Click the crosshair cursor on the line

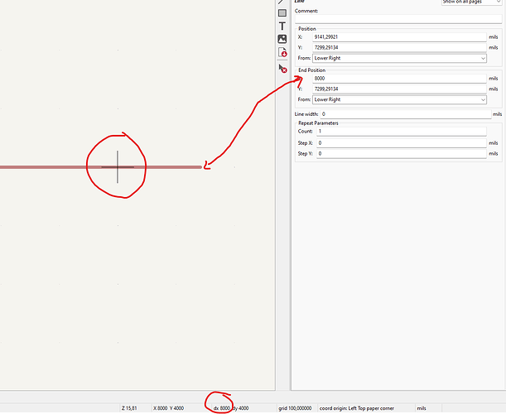[x=118, y=167]
